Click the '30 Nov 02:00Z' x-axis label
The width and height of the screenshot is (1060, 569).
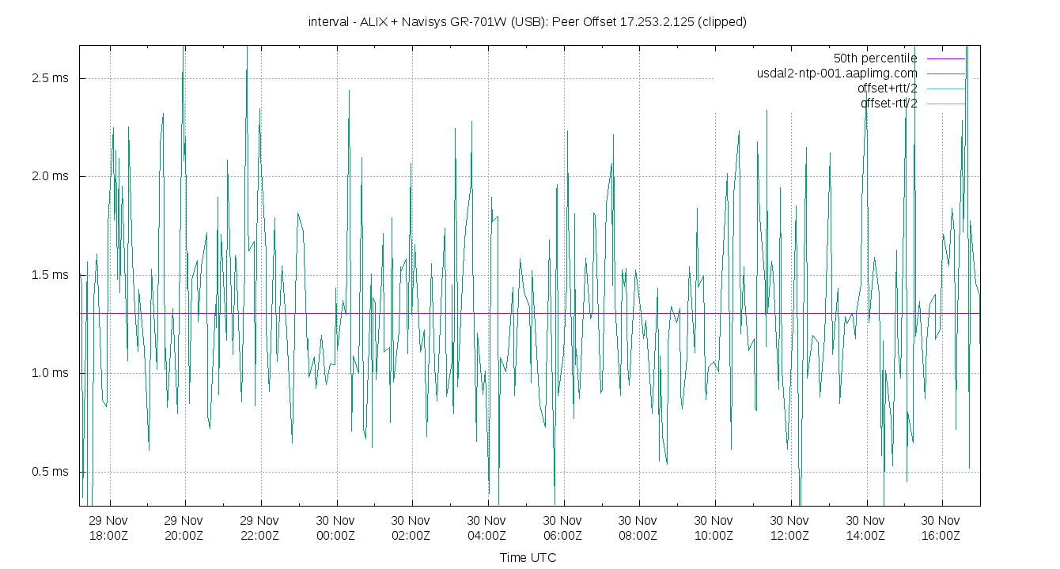point(411,528)
